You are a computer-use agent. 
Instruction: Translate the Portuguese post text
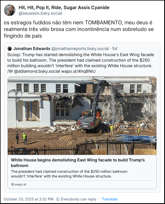pyautogui.click(x=110, y=199)
